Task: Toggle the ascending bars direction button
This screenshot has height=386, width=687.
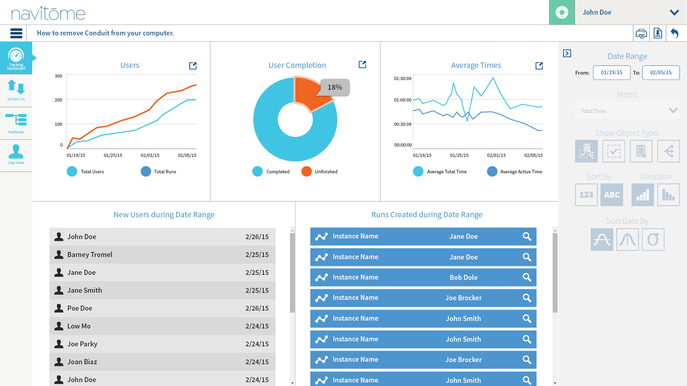Action: point(643,195)
